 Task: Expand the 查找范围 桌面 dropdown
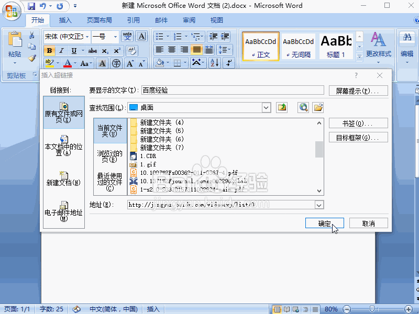266,108
